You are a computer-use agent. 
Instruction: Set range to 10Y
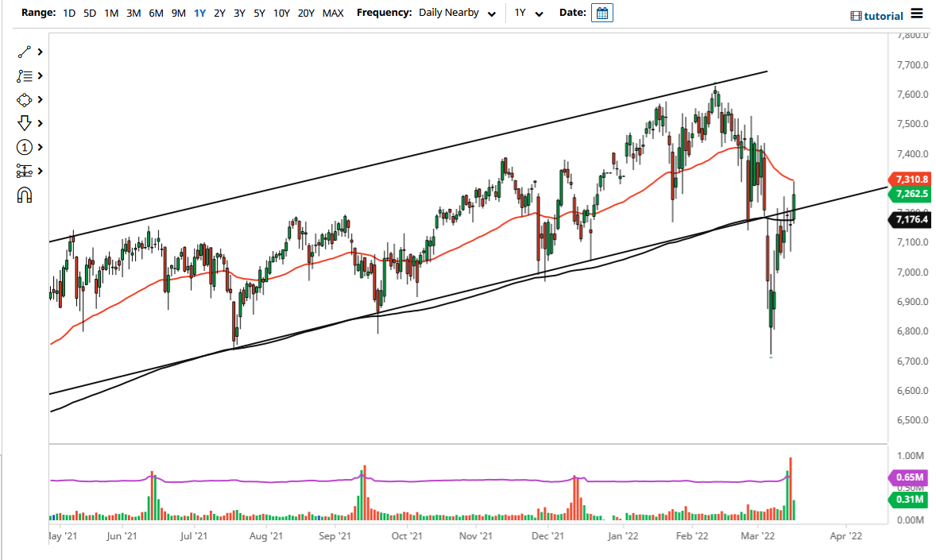tap(281, 14)
